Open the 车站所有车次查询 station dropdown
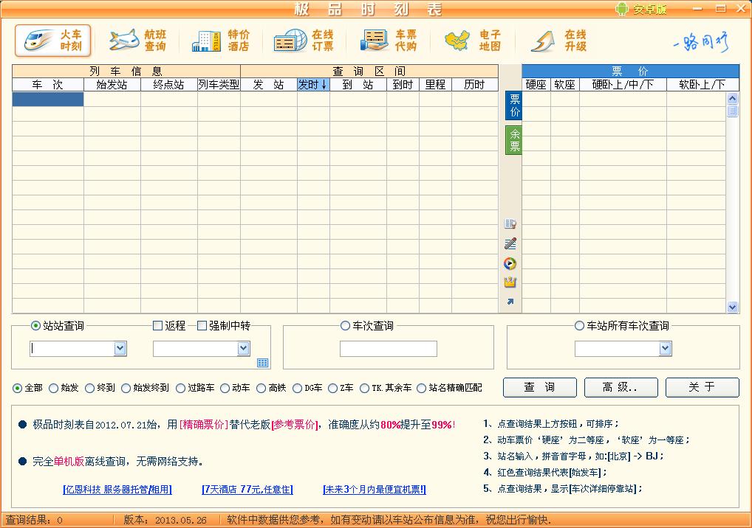The height and width of the screenshot is (528, 752). [x=665, y=349]
